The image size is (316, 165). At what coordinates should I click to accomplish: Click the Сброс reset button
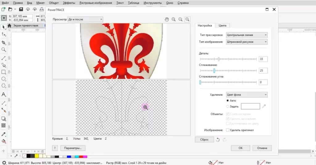[x=204, y=139]
